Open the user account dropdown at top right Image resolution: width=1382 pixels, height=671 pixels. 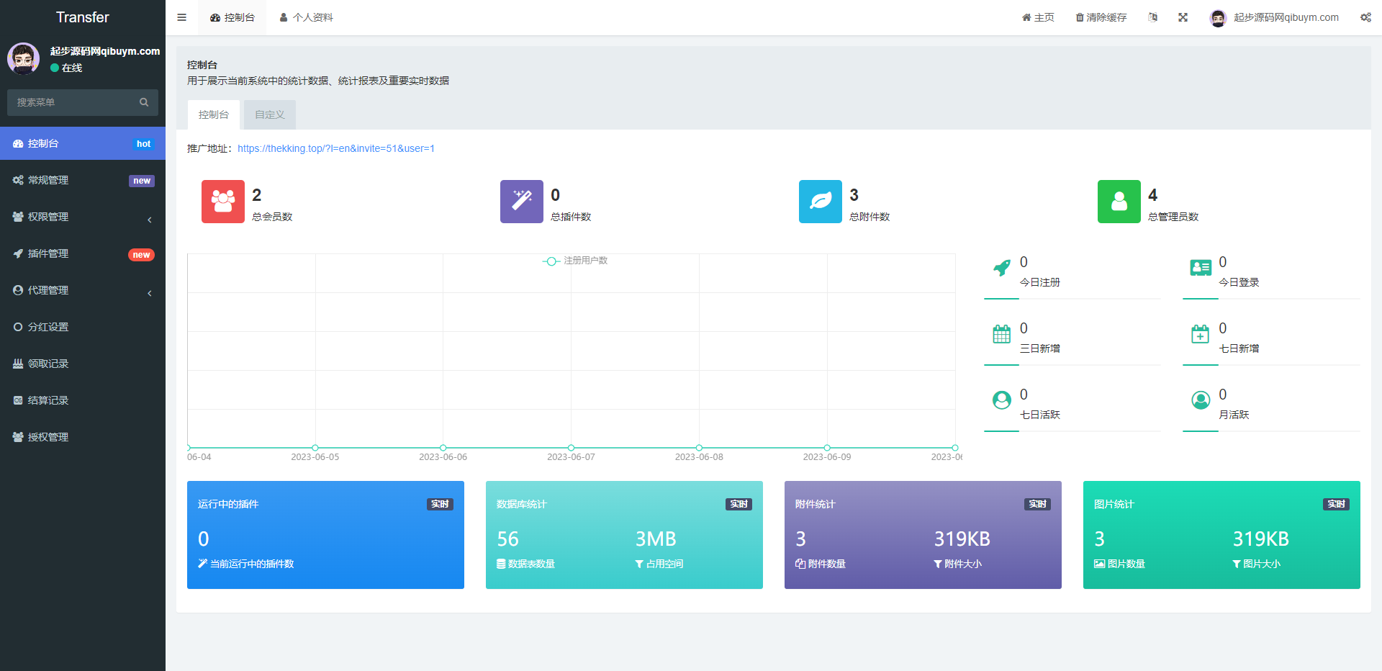click(1275, 17)
